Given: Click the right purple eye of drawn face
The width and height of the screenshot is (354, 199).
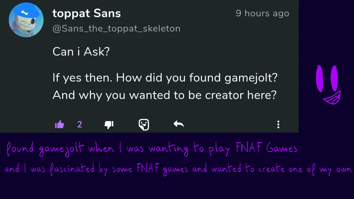Looking at the screenshot, I should (x=334, y=78).
